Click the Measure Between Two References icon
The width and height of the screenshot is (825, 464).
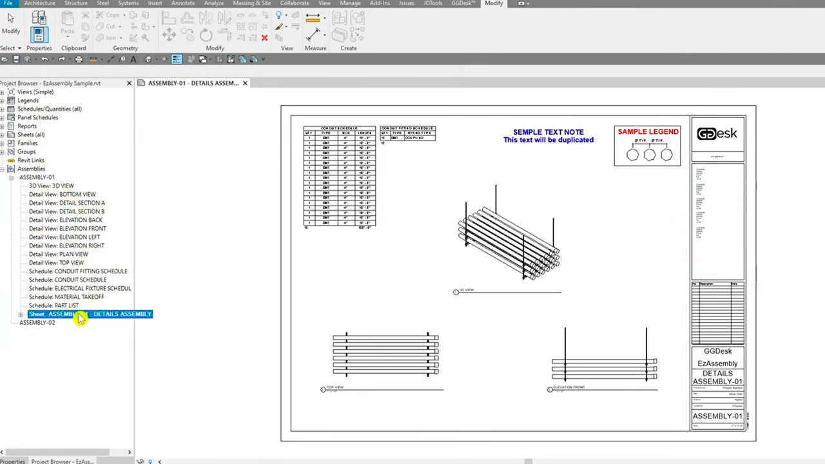coord(313,17)
